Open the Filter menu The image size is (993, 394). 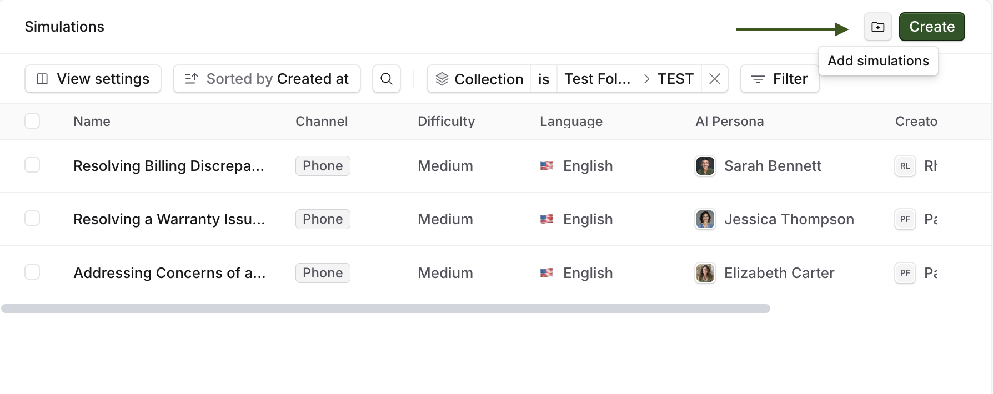(x=780, y=79)
